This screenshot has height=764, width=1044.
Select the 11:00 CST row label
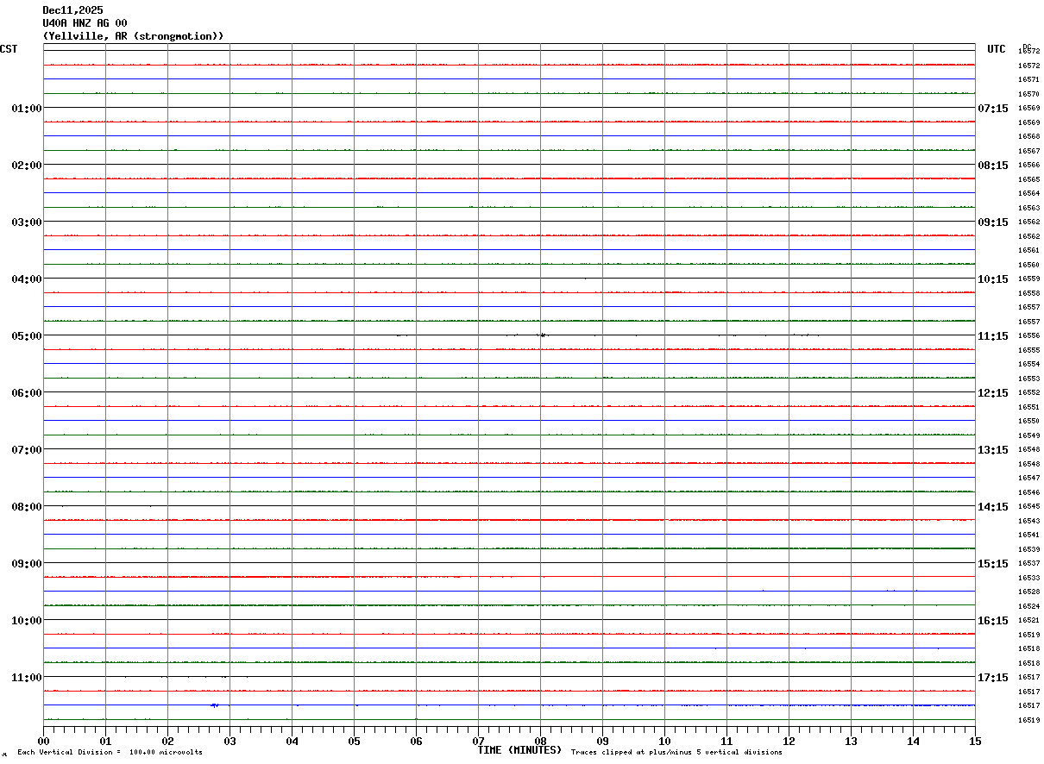tap(27, 678)
